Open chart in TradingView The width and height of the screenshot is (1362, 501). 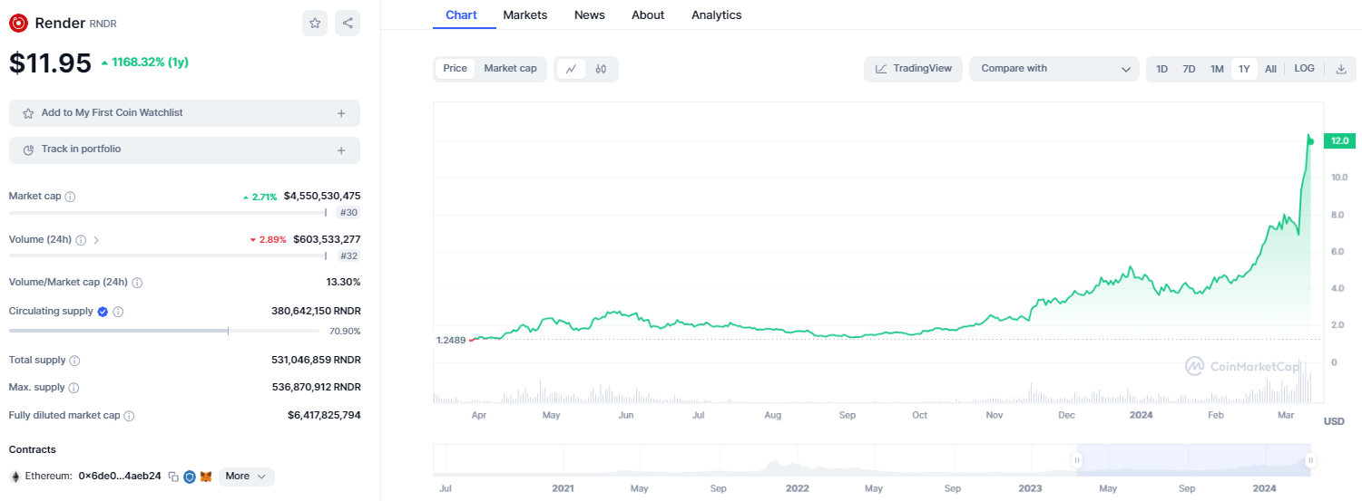(913, 69)
